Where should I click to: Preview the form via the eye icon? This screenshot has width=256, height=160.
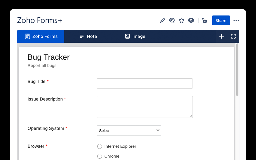point(191,20)
